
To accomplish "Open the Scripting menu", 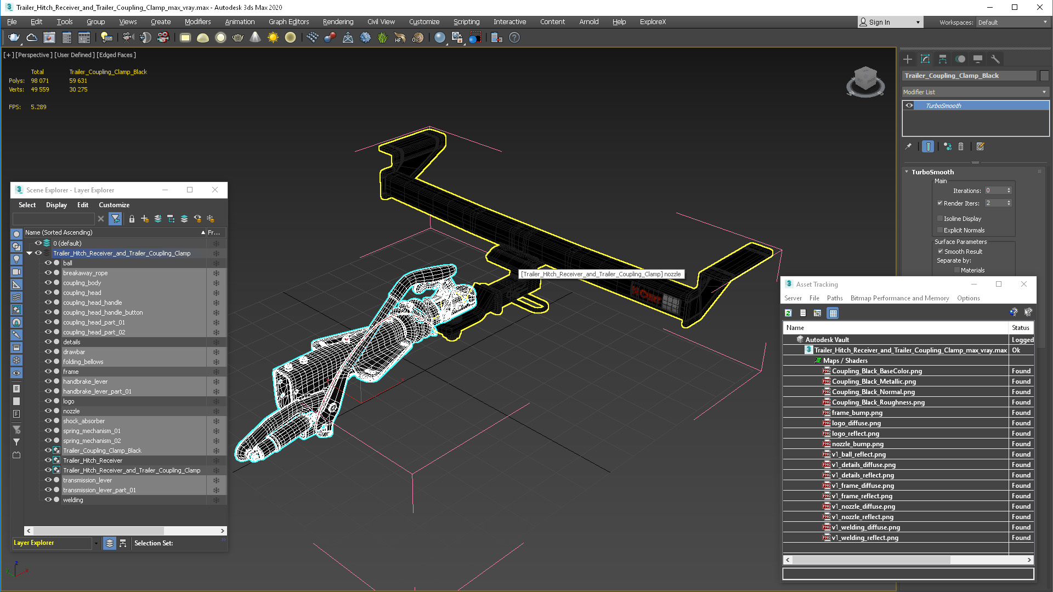I will click(466, 22).
